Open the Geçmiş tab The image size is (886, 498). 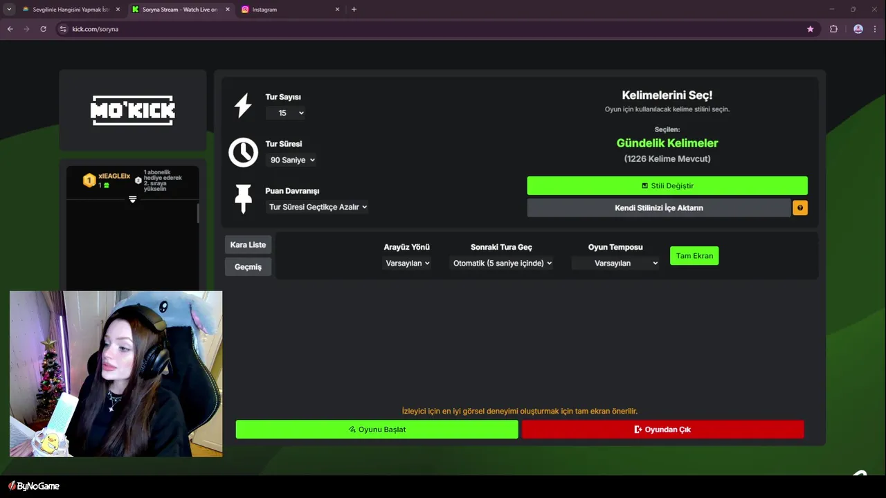coord(248,267)
